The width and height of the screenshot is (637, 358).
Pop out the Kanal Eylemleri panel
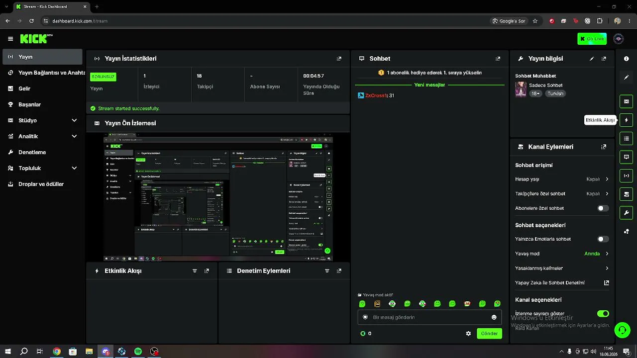click(604, 147)
